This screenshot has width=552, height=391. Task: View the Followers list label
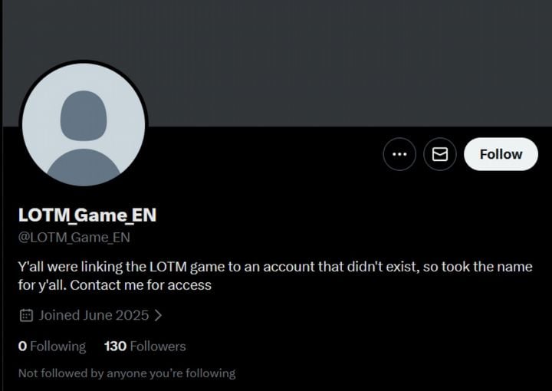(x=158, y=347)
